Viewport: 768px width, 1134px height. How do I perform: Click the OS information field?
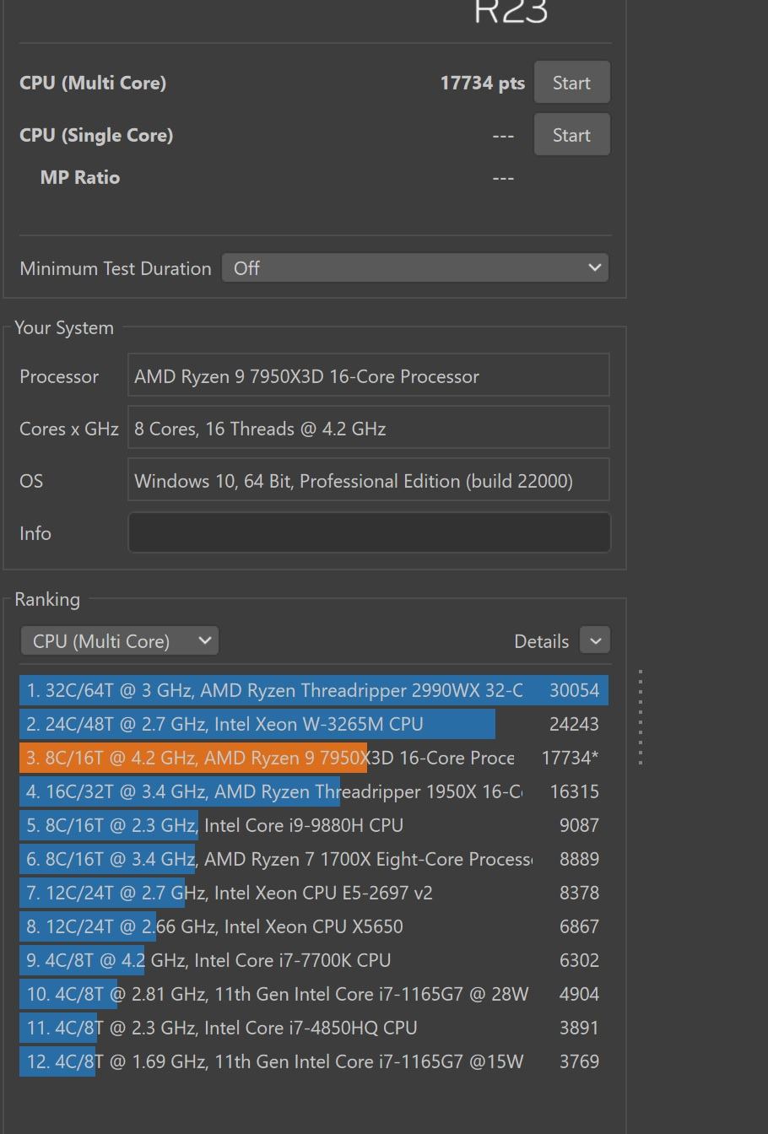pos(369,481)
